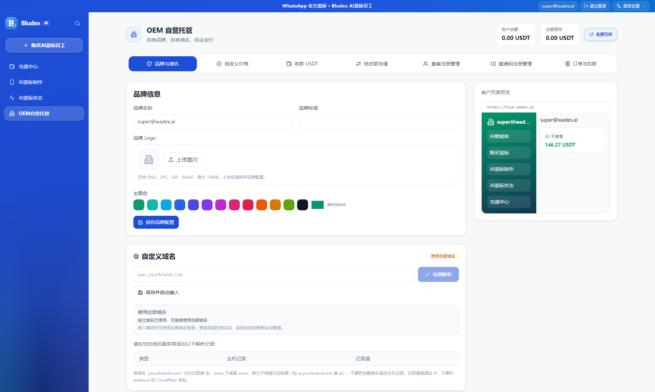This screenshot has height=392, width=655.
Task: Pick the lime green theme swatch
Action: point(289,205)
